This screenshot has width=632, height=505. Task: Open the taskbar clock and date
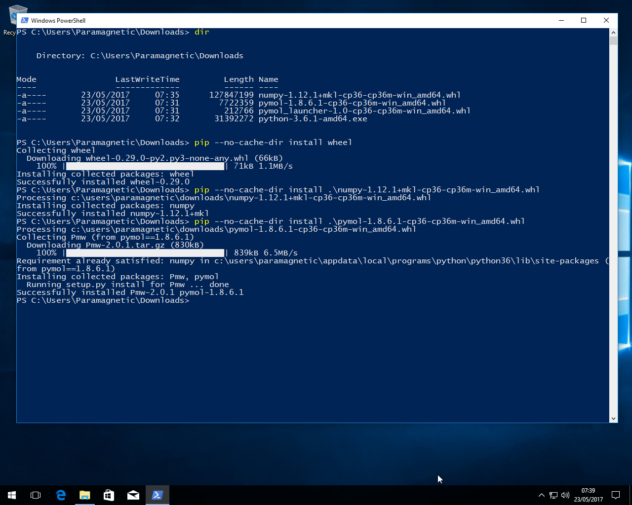[x=588, y=495]
